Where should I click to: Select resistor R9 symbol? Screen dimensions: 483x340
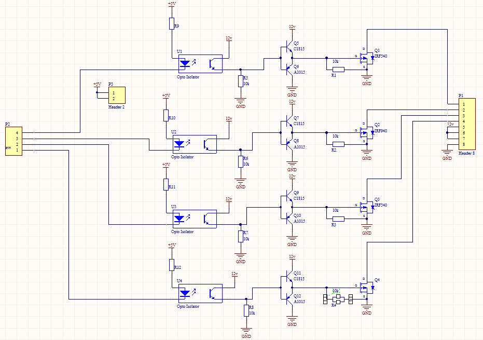click(x=172, y=23)
